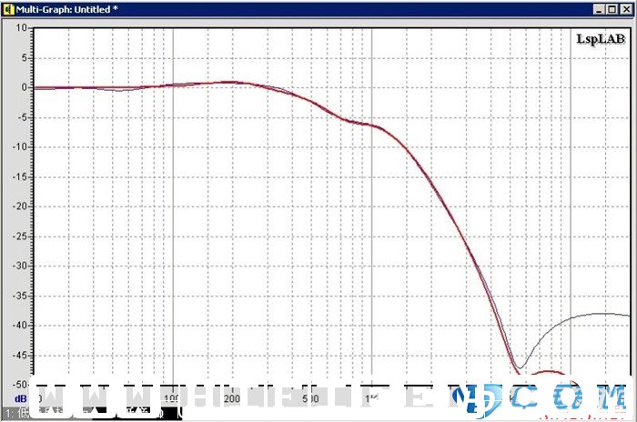Minimize the Multi-Graph window

[599, 9]
